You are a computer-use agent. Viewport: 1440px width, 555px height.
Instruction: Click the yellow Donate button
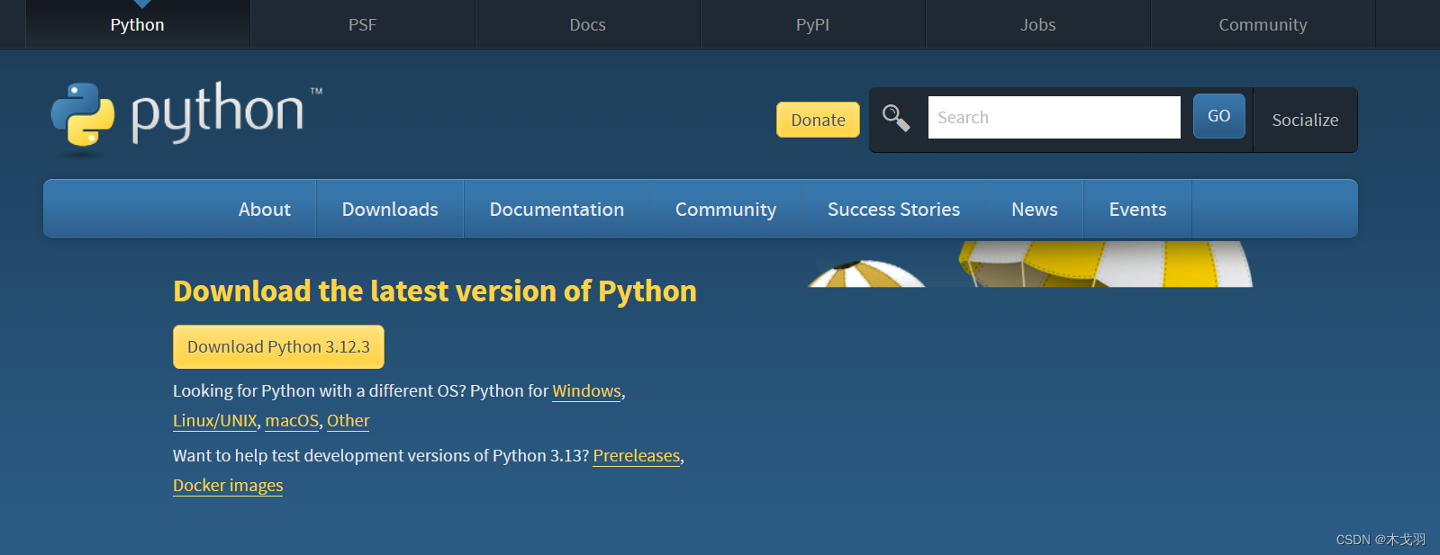818,120
